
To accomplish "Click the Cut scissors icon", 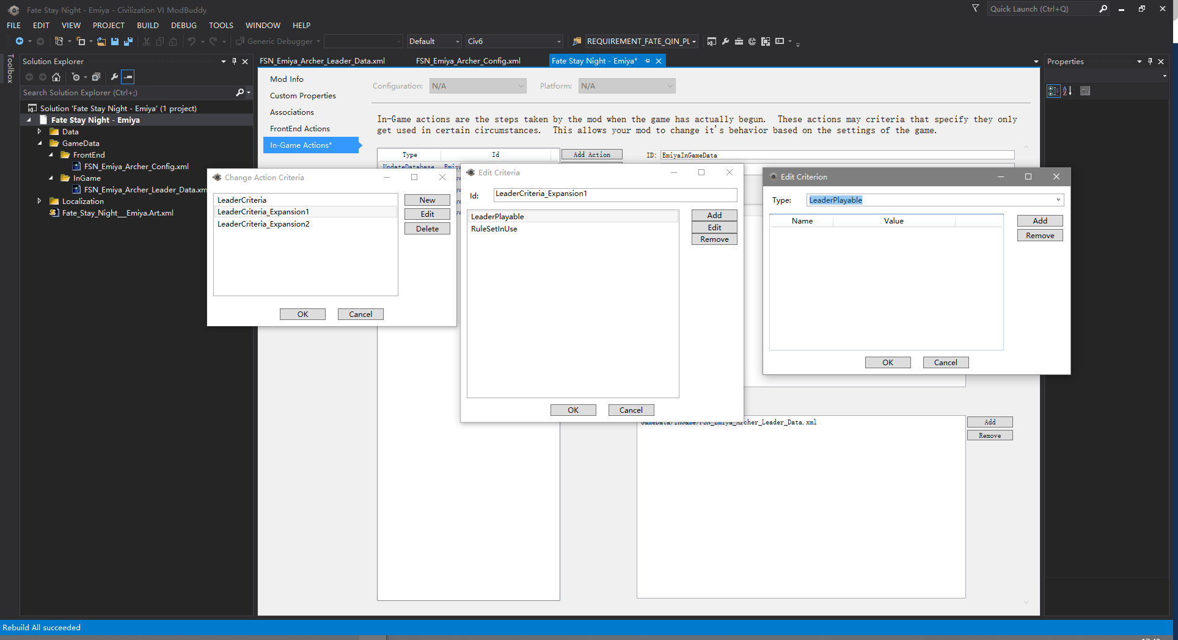I will 147,42.
